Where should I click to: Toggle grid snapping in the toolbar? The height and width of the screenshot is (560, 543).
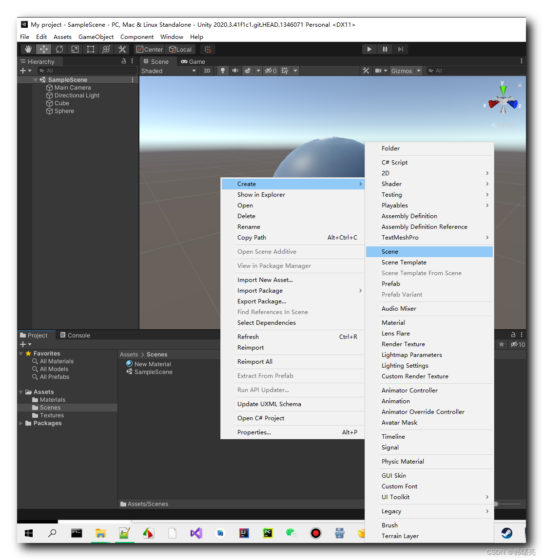pos(207,49)
